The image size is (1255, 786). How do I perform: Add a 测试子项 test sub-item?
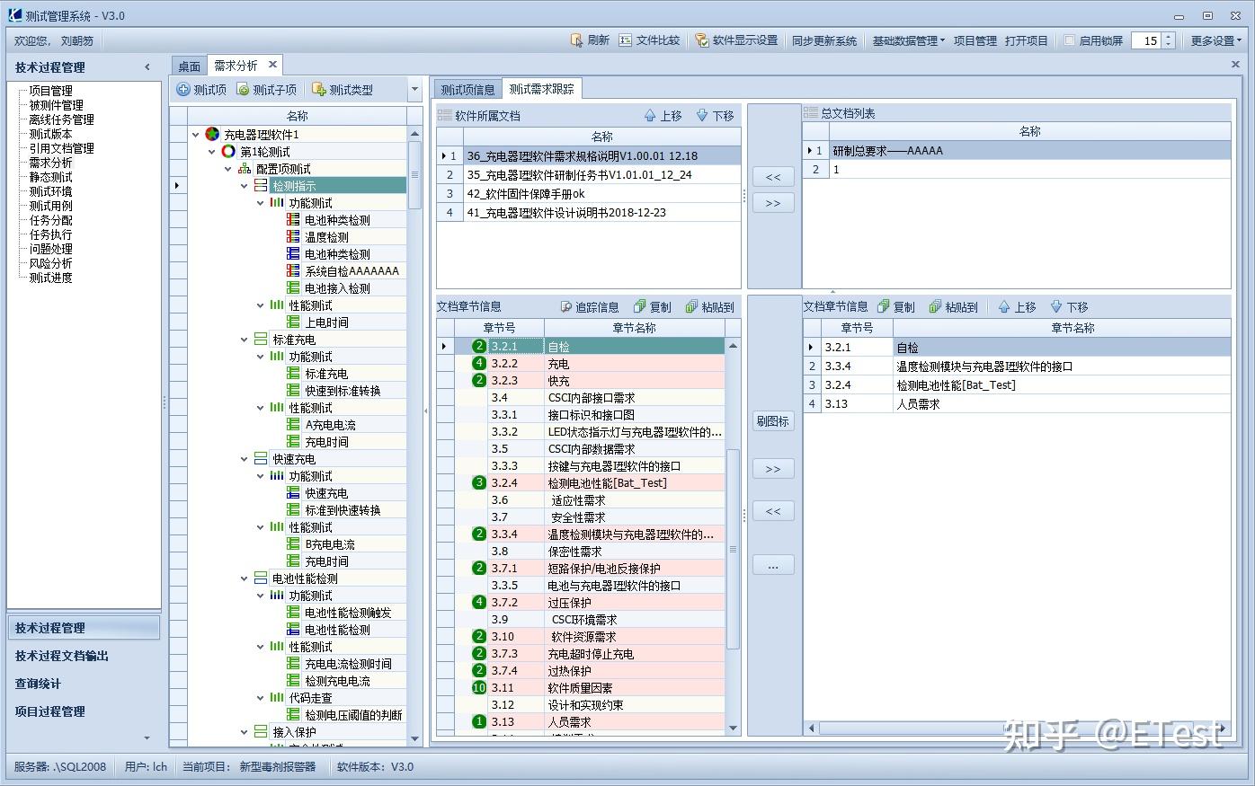pyautogui.click(x=267, y=89)
